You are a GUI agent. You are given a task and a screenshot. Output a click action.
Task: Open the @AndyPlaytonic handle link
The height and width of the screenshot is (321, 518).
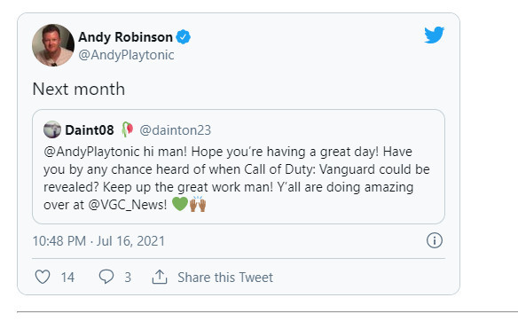click(x=126, y=55)
